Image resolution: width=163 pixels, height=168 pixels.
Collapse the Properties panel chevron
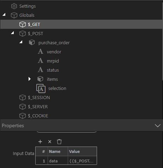pyautogui.click(x=158, y=125)
